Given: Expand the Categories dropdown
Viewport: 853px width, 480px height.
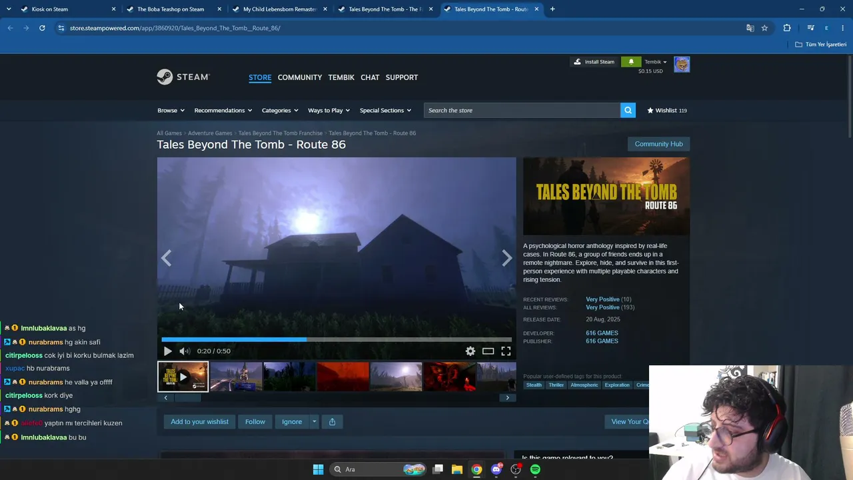Looking at the screenshot, I should click(280, 111).
